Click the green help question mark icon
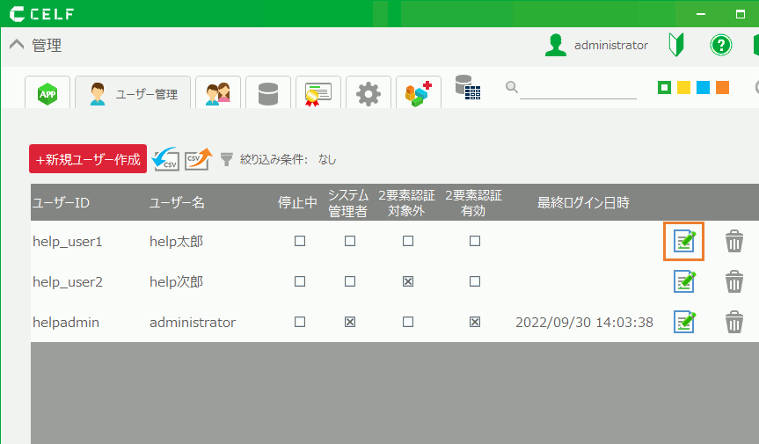Viewport: 759px width, 444px height. [x=721, y=45]
